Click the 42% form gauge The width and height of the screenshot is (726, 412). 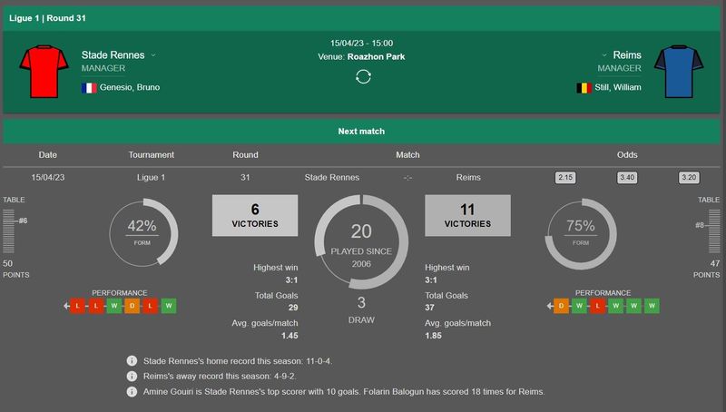[143, 233]
